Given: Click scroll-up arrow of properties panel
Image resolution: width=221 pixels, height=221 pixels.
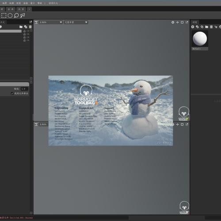Looking at the screenshot, I should pos(31,83).
